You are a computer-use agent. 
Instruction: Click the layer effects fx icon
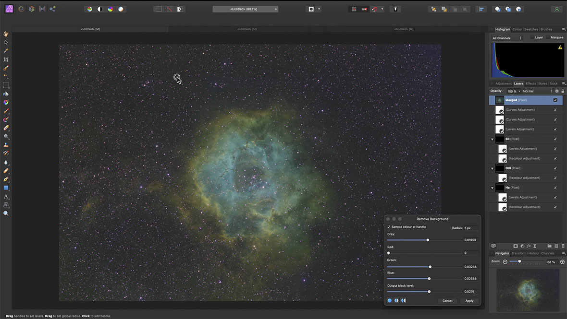(529, 246)
